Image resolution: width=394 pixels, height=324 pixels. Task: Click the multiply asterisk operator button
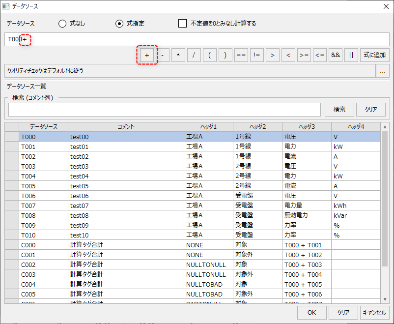point(178,55)
